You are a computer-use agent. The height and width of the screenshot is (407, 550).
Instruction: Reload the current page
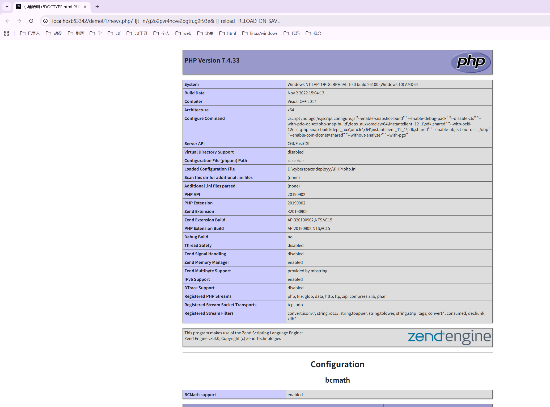click(x=31, y=21)
